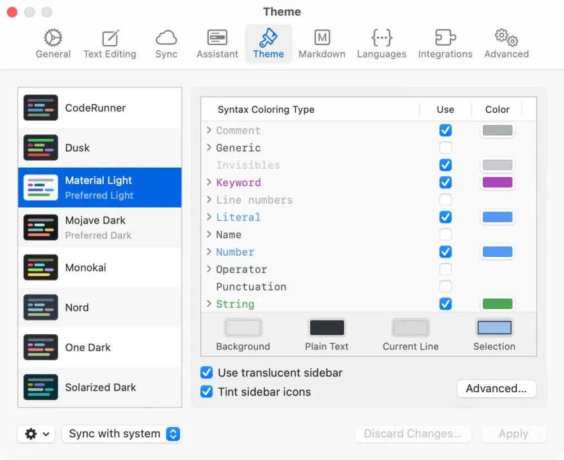This screenshot has width=564, height=460.
Task: Expand the String syntax row
Action: (x=209, y=304)
